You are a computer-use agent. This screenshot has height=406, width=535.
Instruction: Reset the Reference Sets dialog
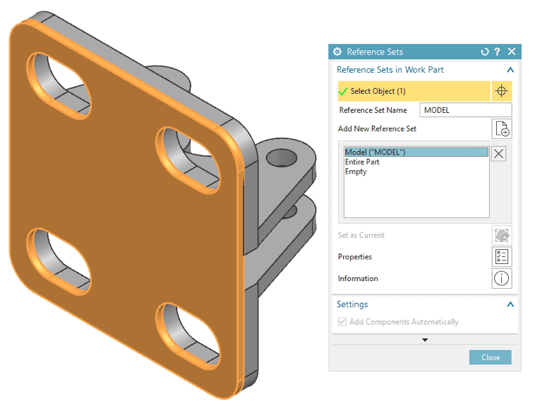point(484,52)
